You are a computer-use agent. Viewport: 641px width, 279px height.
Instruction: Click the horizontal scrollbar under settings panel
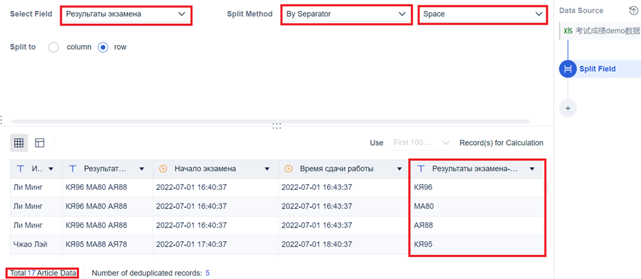pyautogui.click(x=270, y=121)
